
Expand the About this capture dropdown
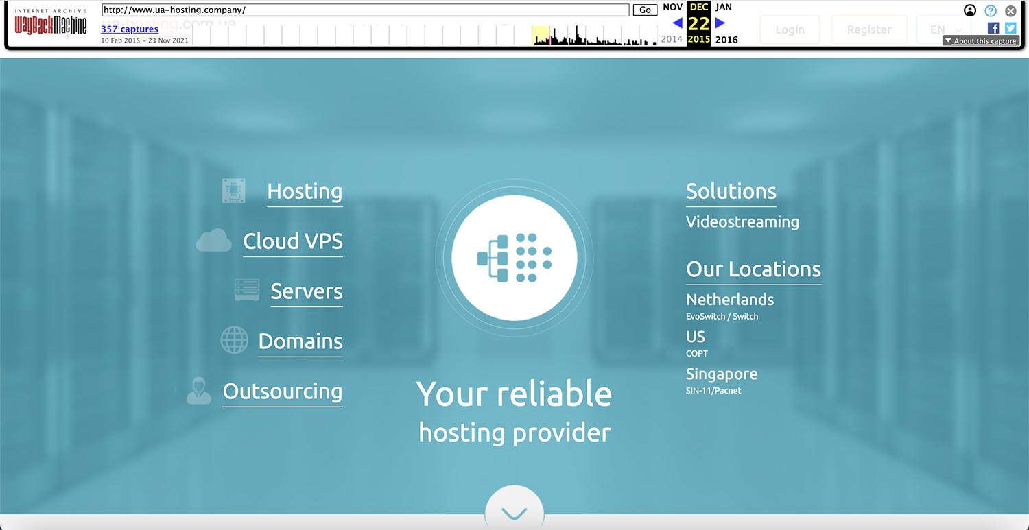(x=980, y=41)
